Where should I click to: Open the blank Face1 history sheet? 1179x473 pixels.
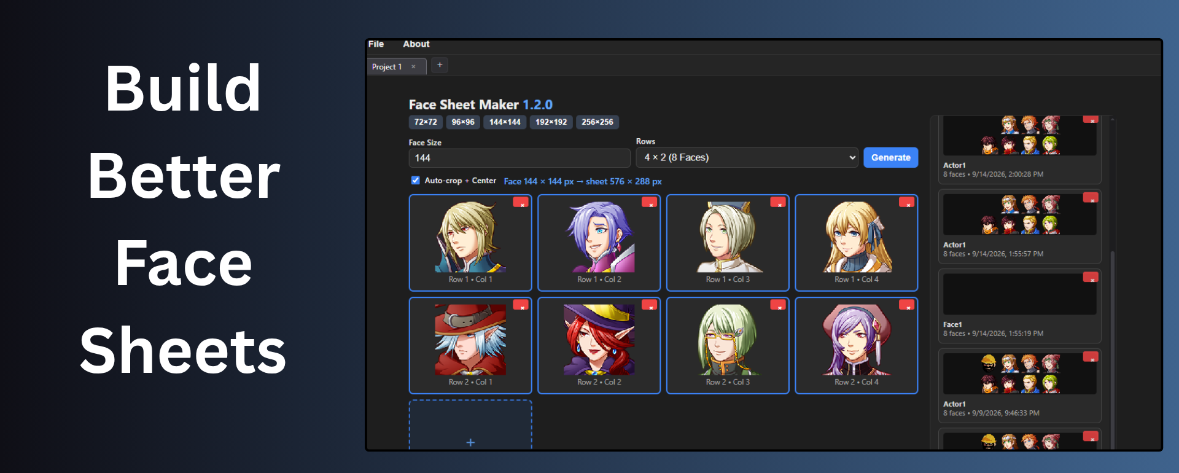[x=1020, y=306]
